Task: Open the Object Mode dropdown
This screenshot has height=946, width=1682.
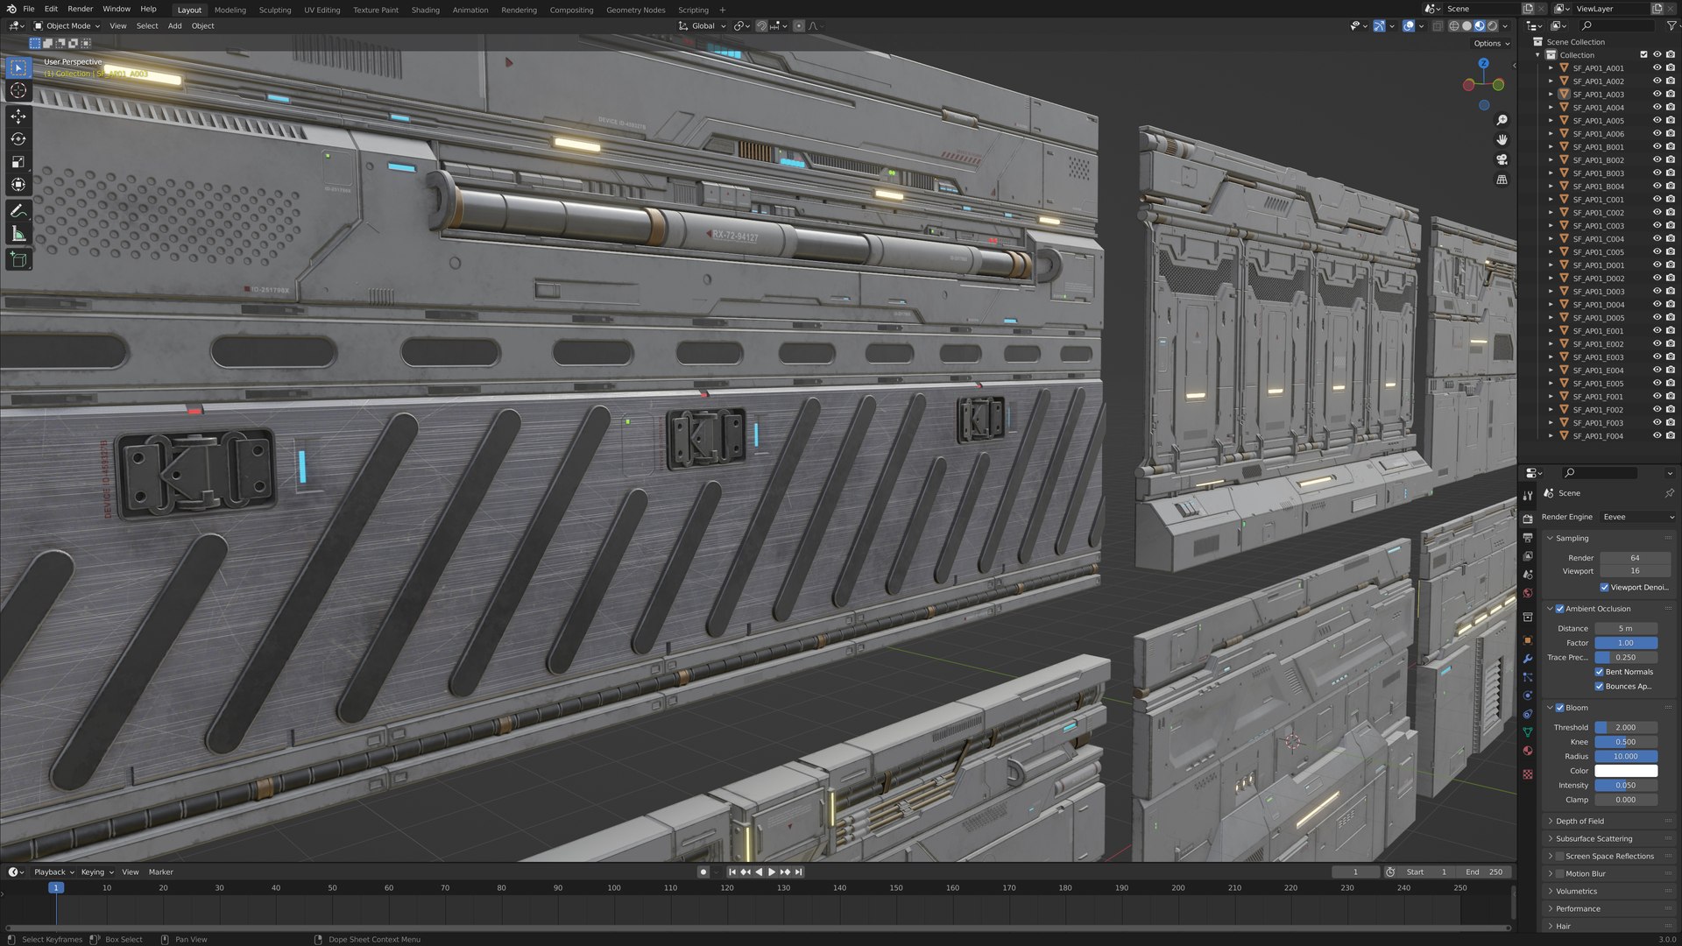Action: 67,26
